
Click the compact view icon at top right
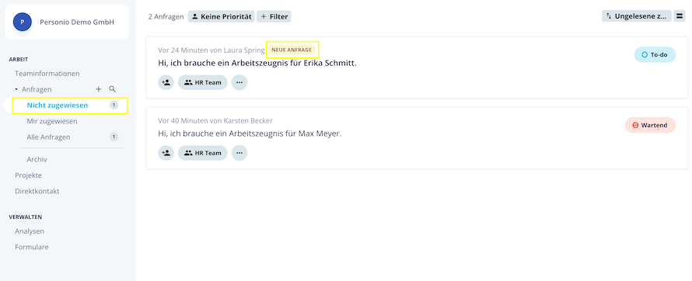click(680, 16)
